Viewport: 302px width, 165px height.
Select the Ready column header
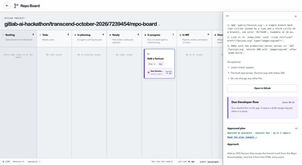pos(124,39)
